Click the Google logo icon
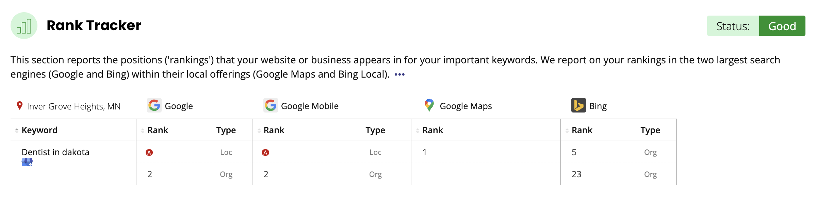Screen dimensions: 816x204 tap(154, 105)
